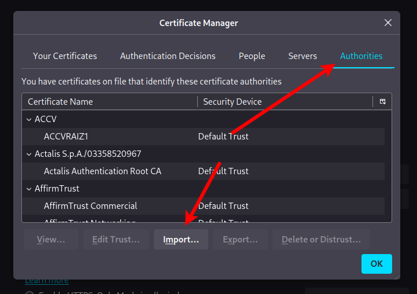Image resolution: width=417 pixels, height=294 pixels.
Task: Open the Authentication Decisions tab
Action: tap(168, 56)
